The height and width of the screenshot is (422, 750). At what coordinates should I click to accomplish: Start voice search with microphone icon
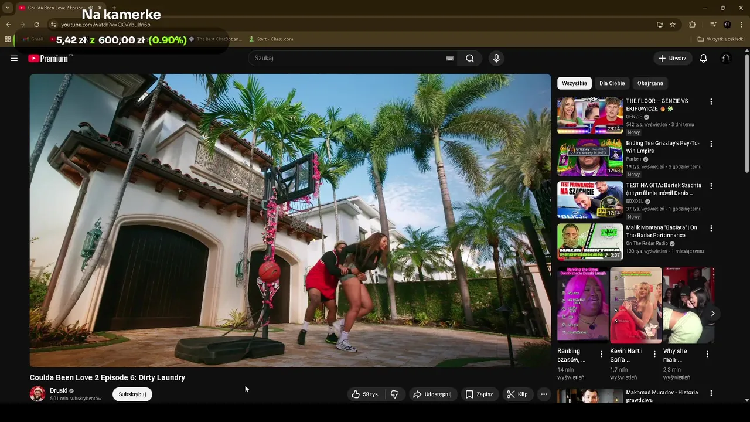(x=496, y=58)
